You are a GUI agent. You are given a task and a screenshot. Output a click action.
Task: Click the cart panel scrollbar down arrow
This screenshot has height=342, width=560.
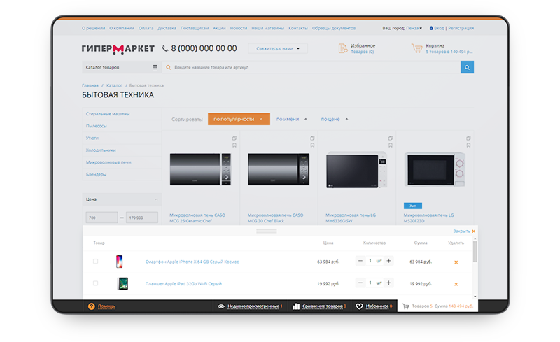475,297
